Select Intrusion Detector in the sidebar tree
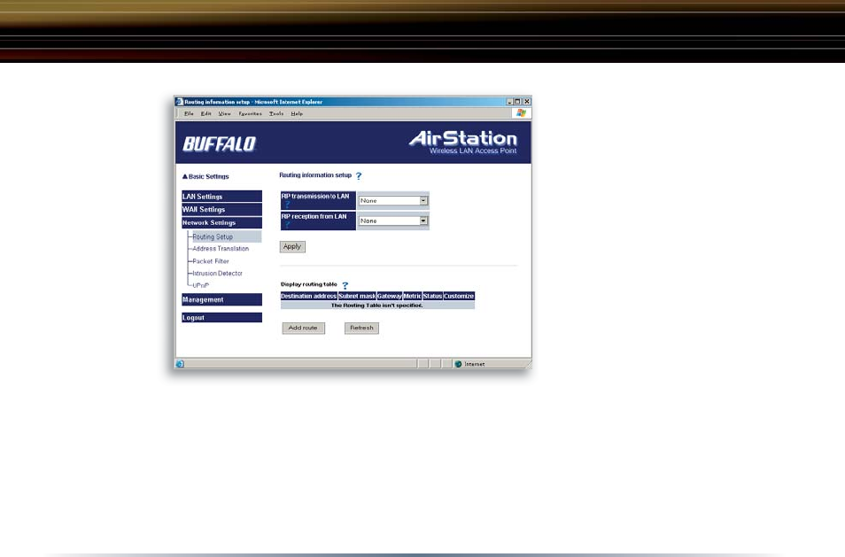This screenshot has width=845, height=557. pyautogui.click(x=218, y=274)
